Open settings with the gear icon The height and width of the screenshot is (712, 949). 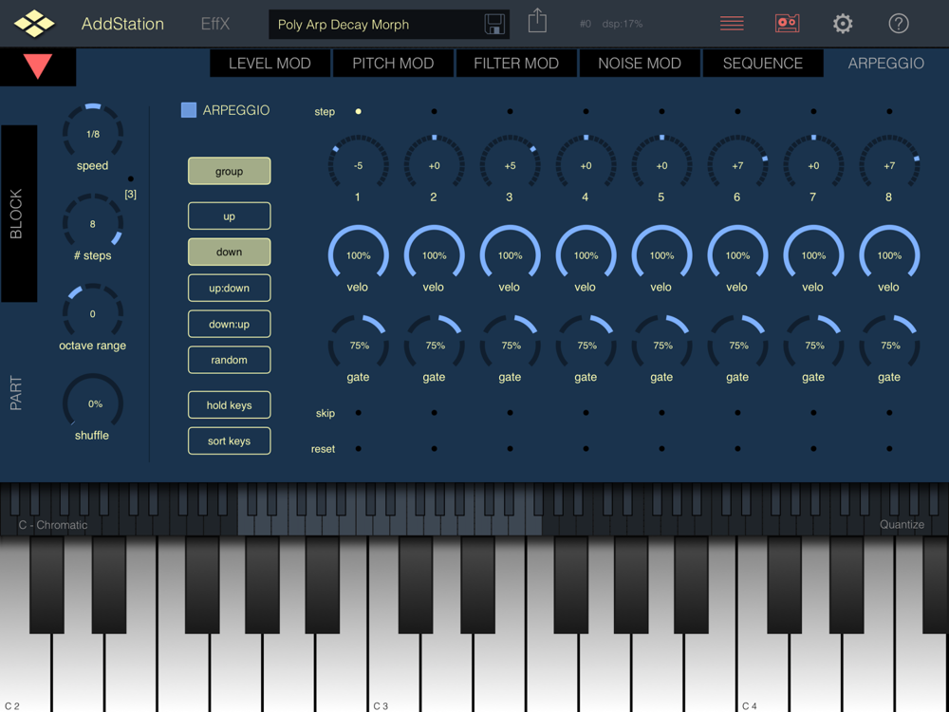[x=843, y=24]
